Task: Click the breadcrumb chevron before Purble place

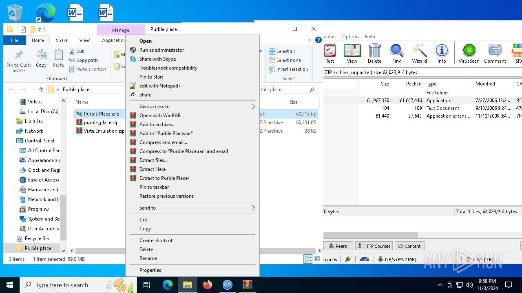Action: coord(58,90)
